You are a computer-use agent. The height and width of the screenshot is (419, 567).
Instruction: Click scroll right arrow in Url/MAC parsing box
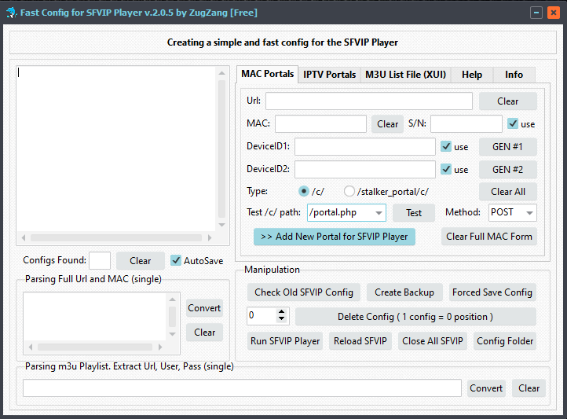(x=160, y=347)
